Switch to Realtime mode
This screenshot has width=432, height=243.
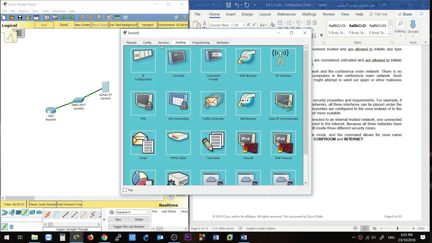coord(168,205)
